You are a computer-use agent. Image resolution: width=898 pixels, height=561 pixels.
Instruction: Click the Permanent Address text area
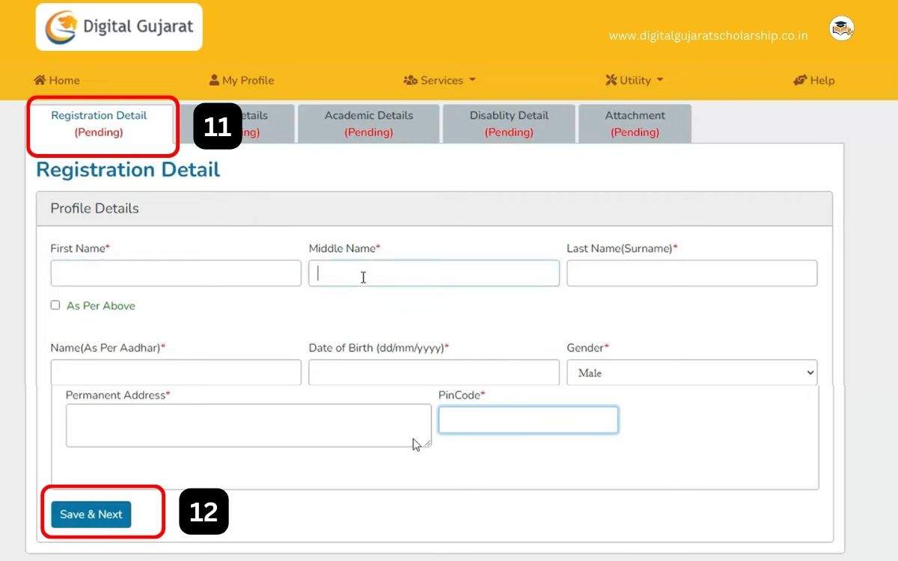(247, 424)
